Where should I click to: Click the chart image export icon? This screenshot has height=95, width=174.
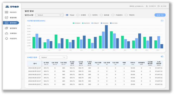[162, 21]
